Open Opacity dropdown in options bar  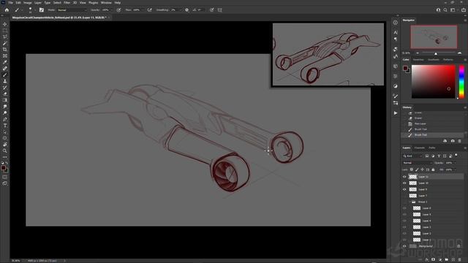click(112, 9)
